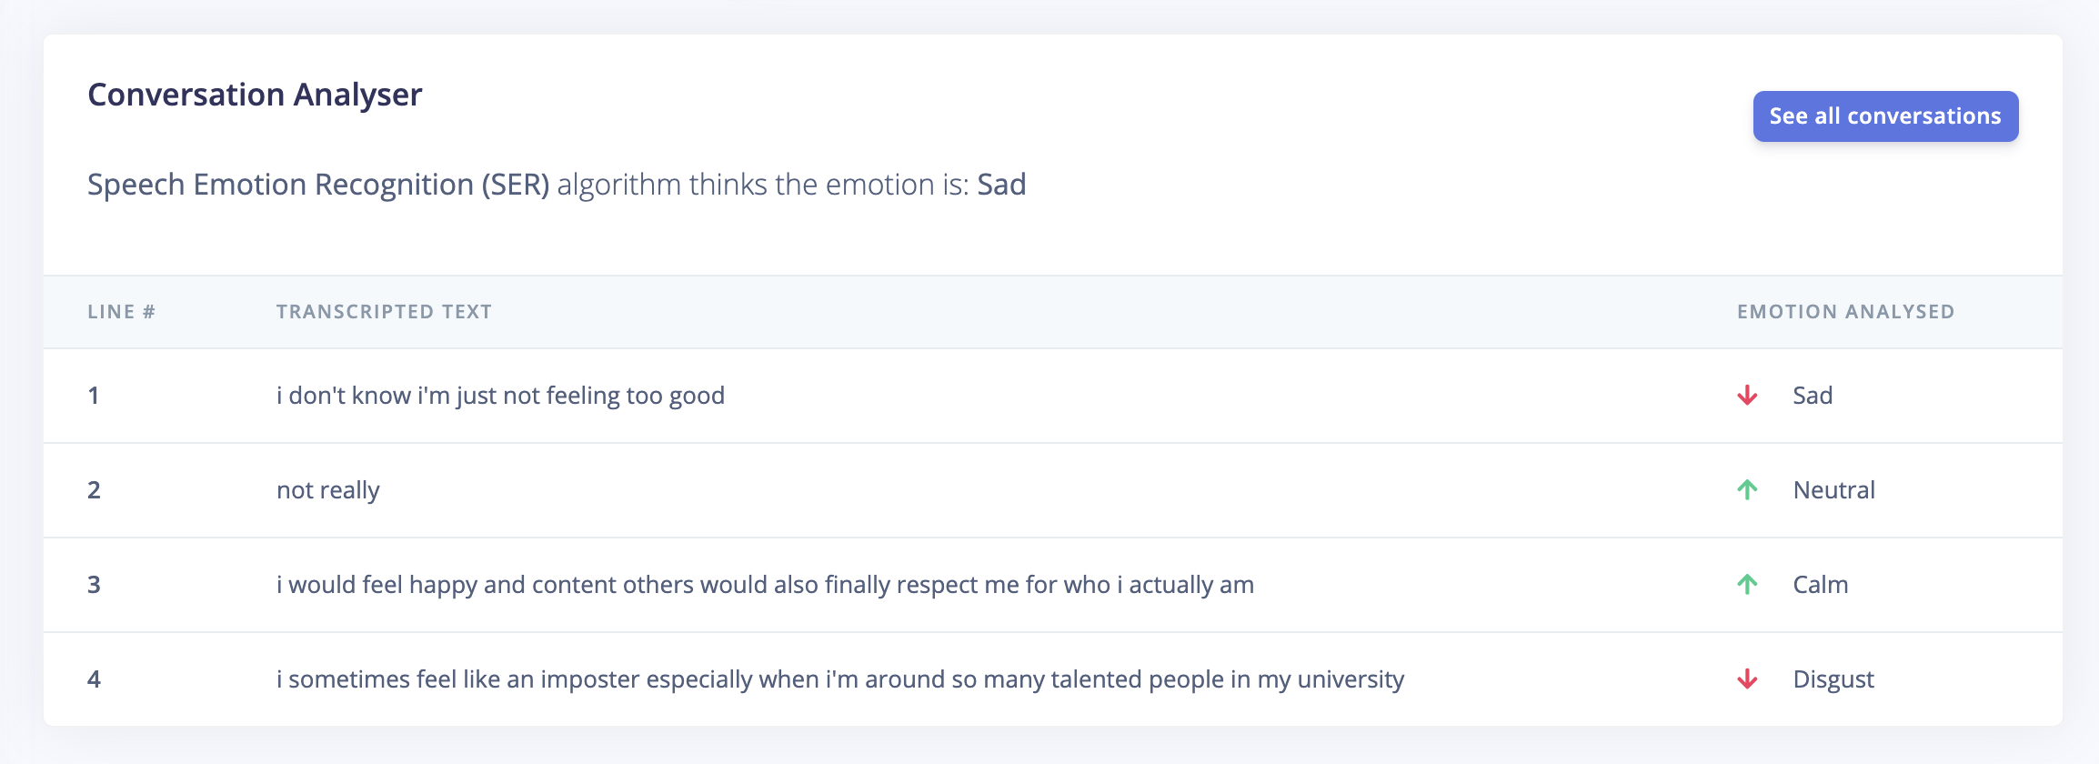Select the Conversation Analyser heading

[x=255, y=95]
